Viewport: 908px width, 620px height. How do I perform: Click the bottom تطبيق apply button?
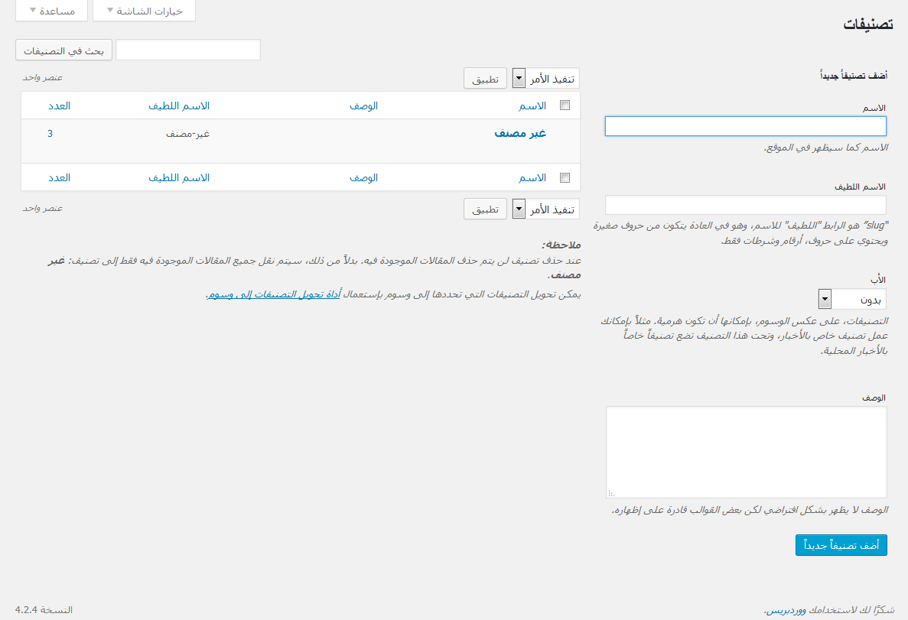[485, 209]
